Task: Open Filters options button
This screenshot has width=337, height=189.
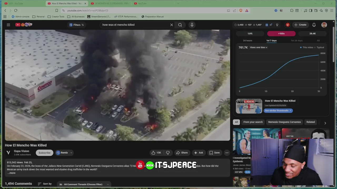Action: pyautogui.click(x=76, y=25)
